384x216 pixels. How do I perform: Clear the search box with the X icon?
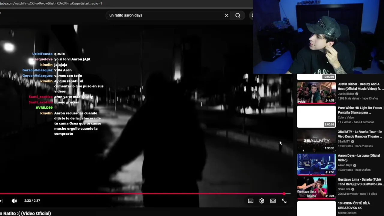(x=226, y=15)
